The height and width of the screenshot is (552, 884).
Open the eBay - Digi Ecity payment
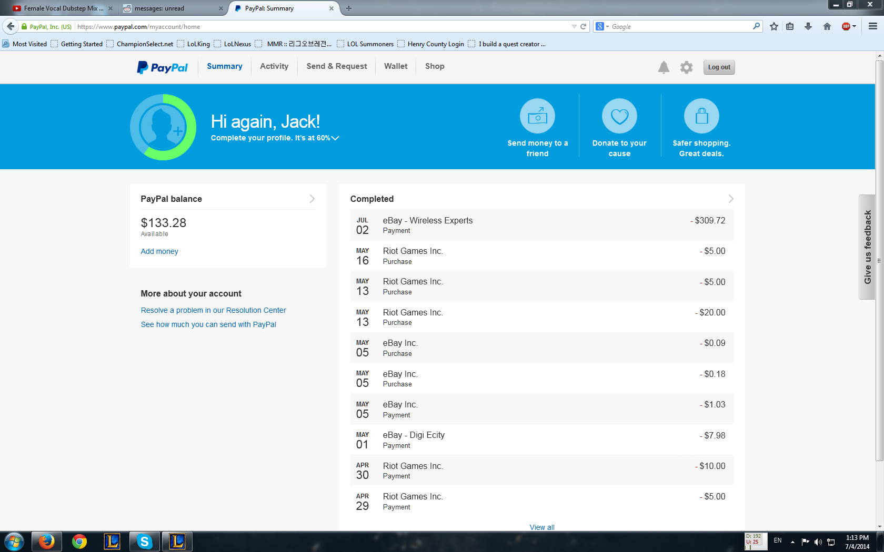click(542, 439)
